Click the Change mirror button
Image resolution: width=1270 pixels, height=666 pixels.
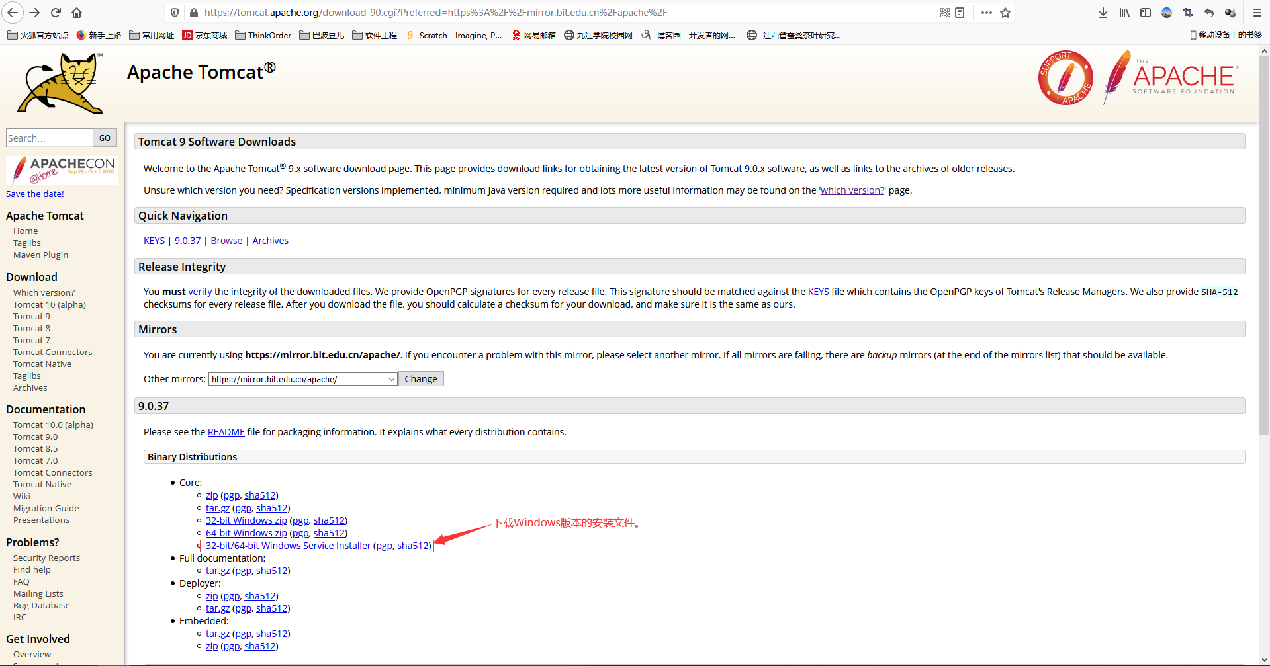click(421, 379)
